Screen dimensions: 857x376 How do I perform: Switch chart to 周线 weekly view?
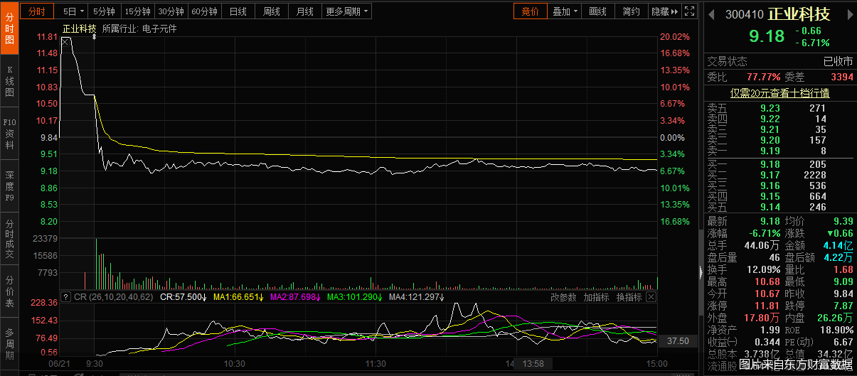(x=272, y=11)
